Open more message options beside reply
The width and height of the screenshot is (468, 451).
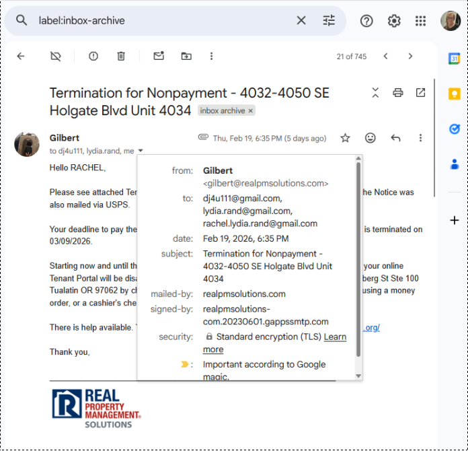point(420,138)
